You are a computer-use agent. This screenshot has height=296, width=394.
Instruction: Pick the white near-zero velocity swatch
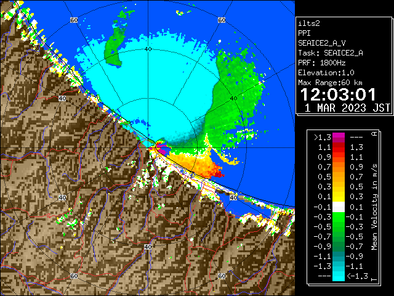339,207
